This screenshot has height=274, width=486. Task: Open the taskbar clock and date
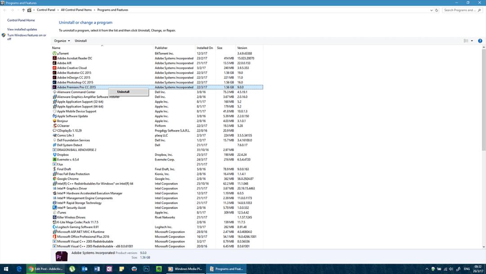point(477,269)
